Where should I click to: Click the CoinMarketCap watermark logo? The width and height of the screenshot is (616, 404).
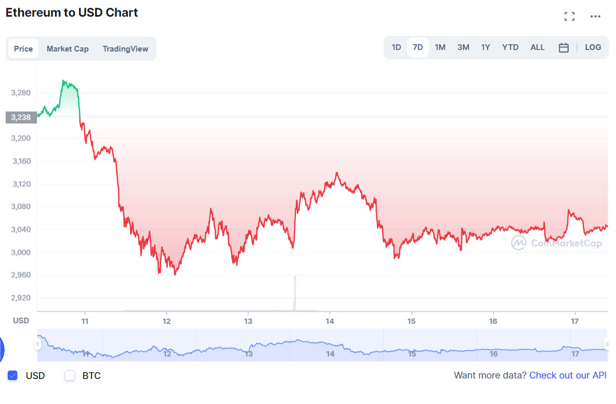[556, 243]
